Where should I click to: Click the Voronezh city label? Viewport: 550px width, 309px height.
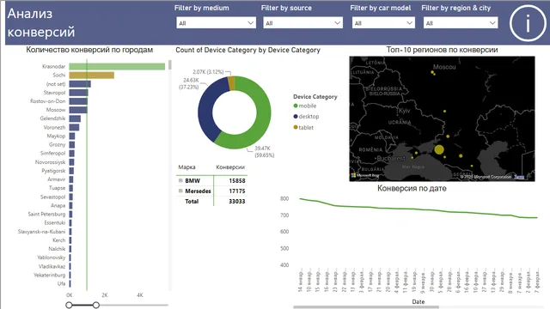tap(54, 127)
